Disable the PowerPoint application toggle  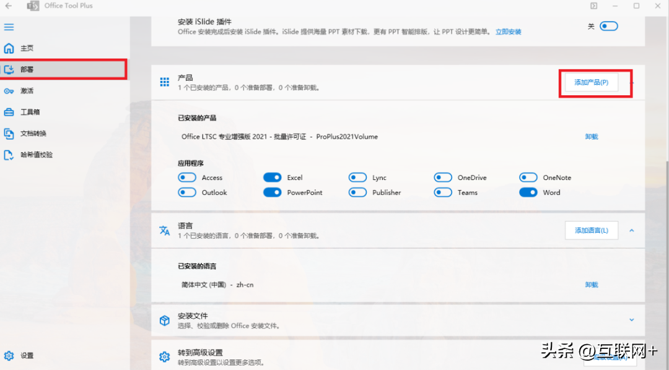(272, 192)
